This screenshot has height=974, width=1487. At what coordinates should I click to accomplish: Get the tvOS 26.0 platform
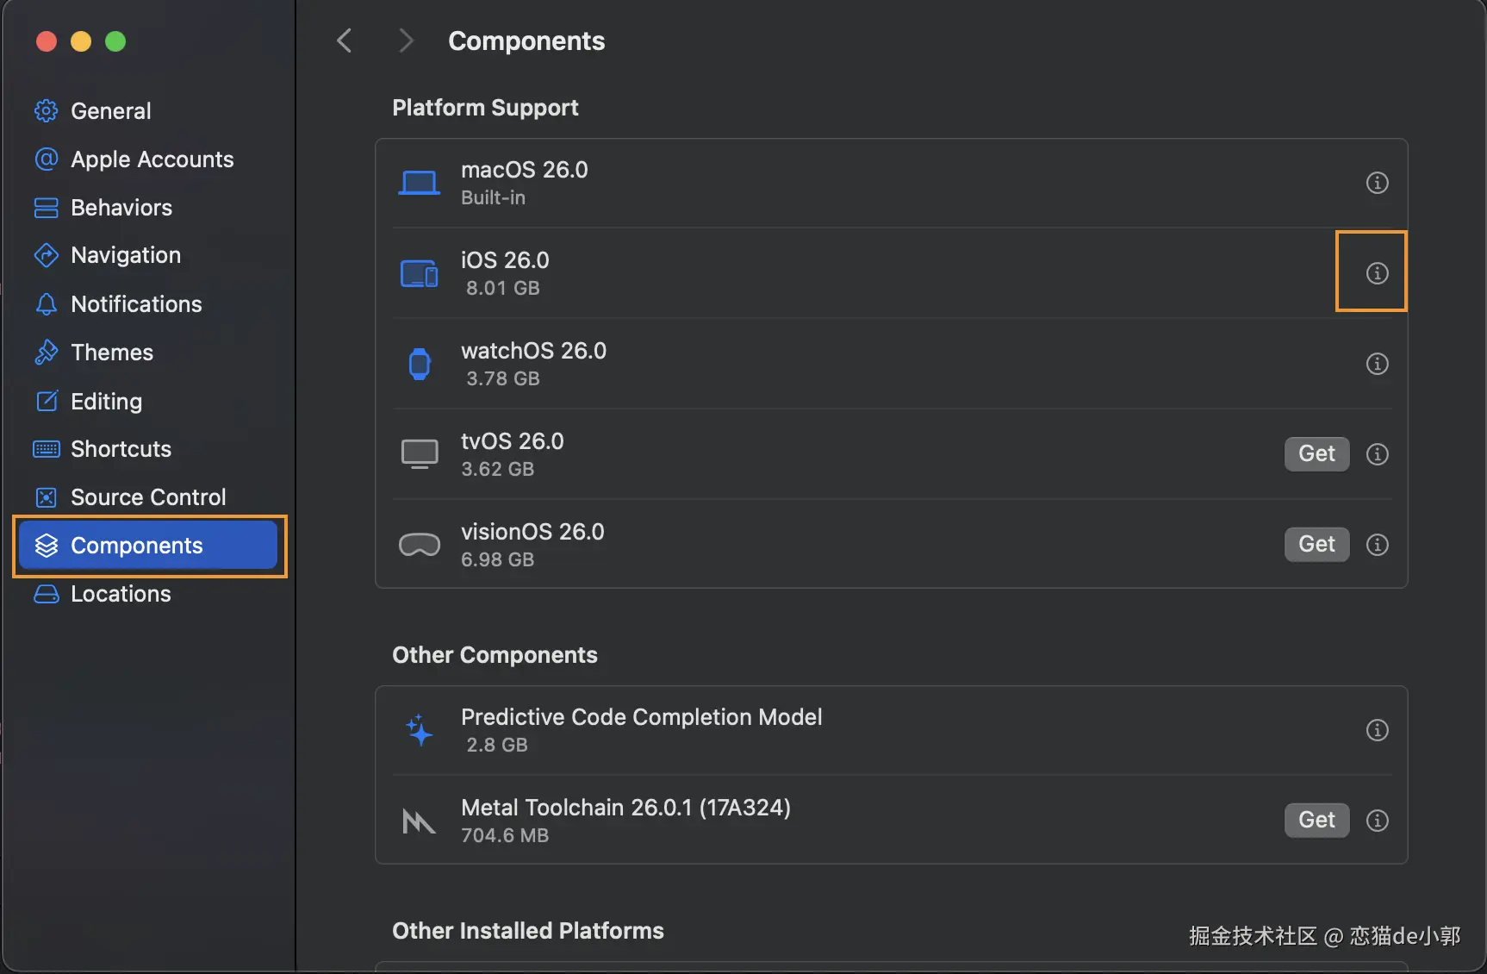point(1316,454)
